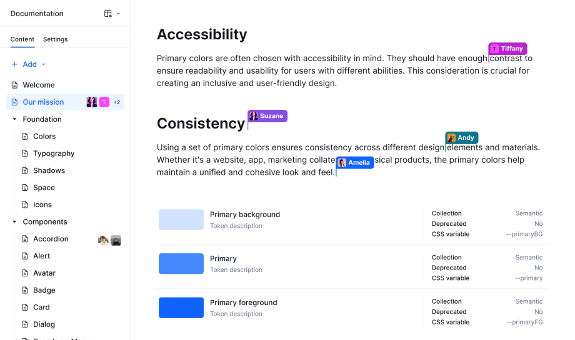The image size is (575, 340).
Task: Click Suzane's cursor label avatar
Action: point(254,116)
